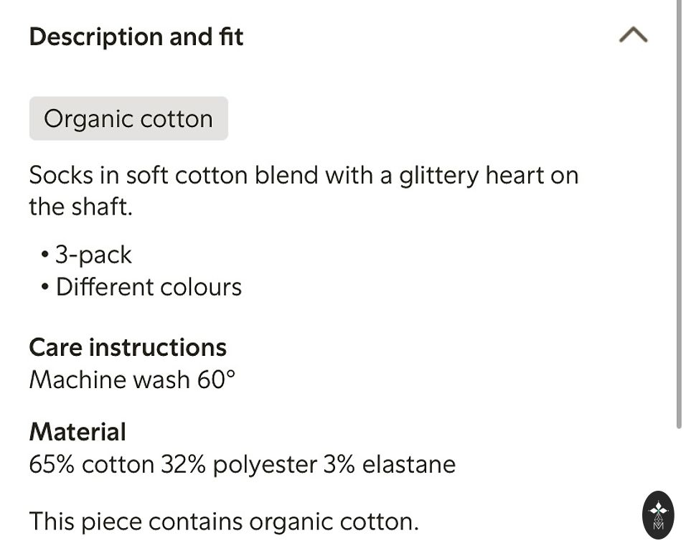This screenshot has width=686, height=551.
Task: Click the Care instructions heading
Action: [128, 347]
